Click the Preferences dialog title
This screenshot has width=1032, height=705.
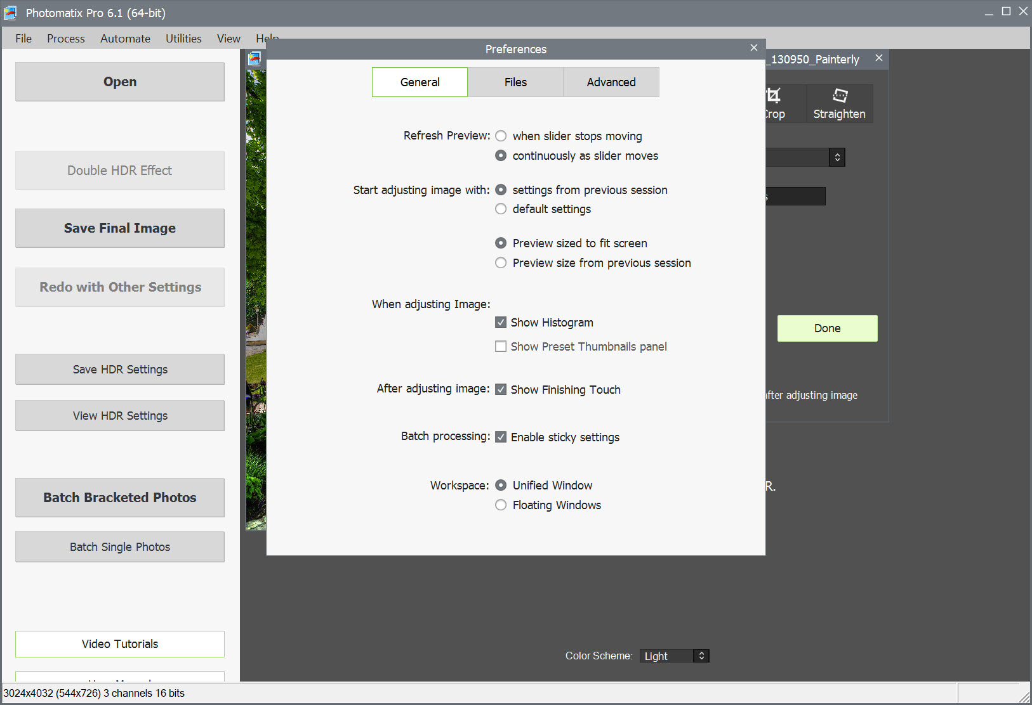coord(516,49)
